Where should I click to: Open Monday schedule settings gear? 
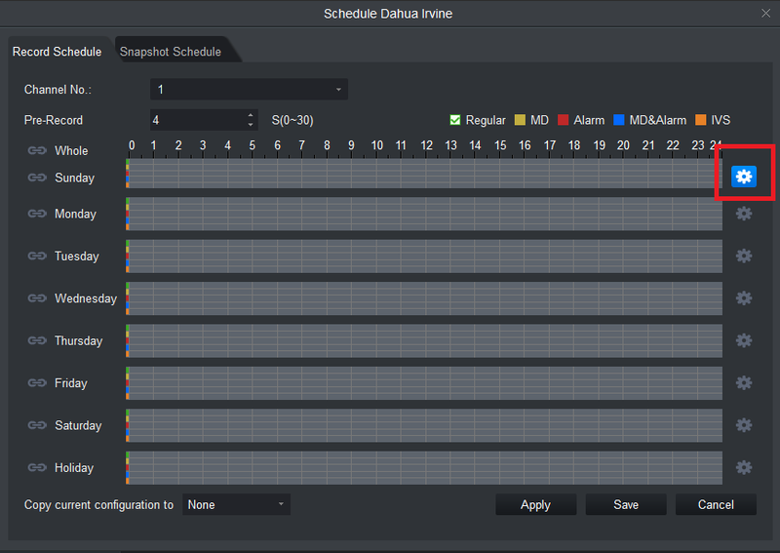(744, 214)
